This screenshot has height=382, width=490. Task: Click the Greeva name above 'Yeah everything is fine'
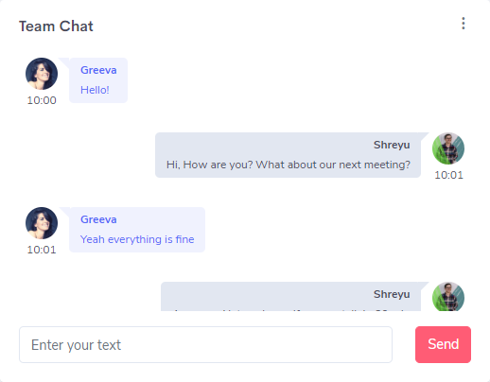pyautogui.click(x=98, y=219)
